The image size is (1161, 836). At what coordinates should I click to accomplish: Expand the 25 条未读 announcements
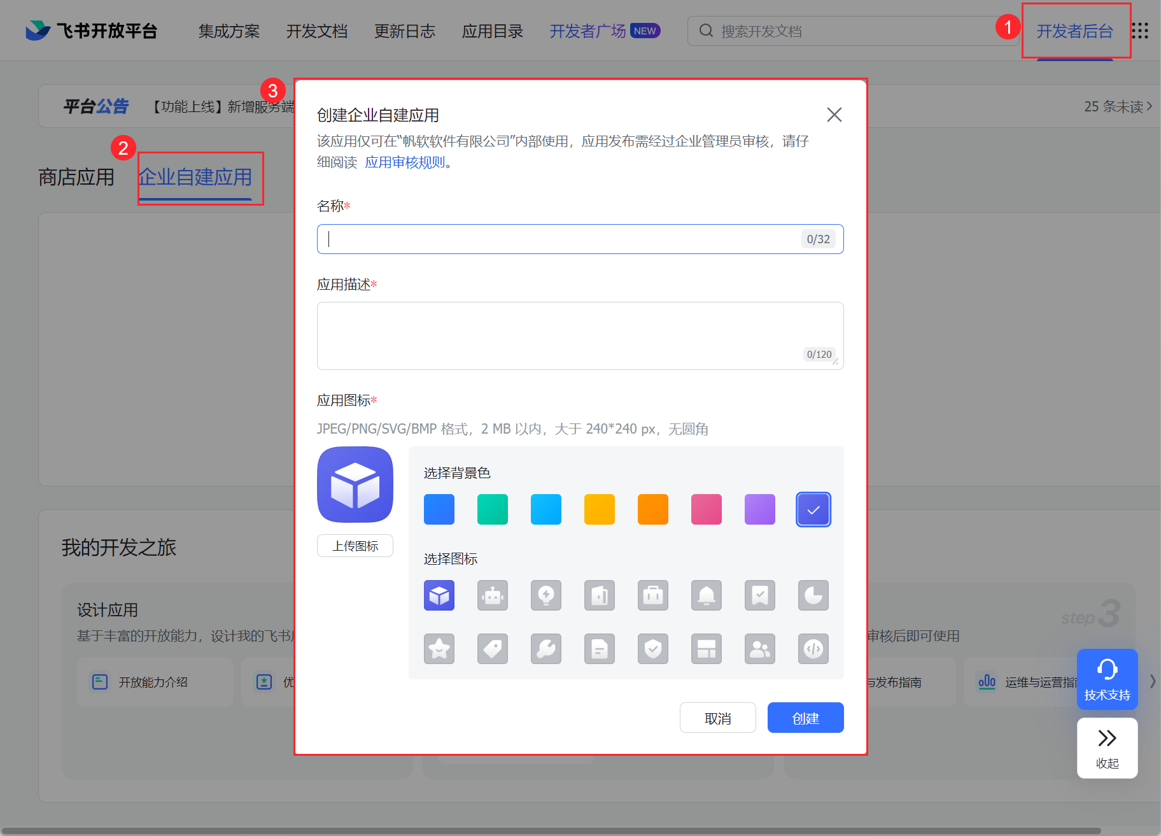click(1118, 106)
